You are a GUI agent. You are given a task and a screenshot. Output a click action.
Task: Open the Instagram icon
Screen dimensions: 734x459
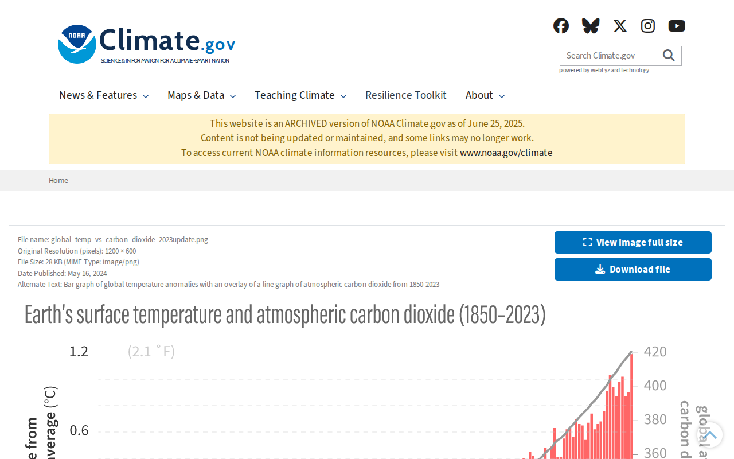coord(648,26)
